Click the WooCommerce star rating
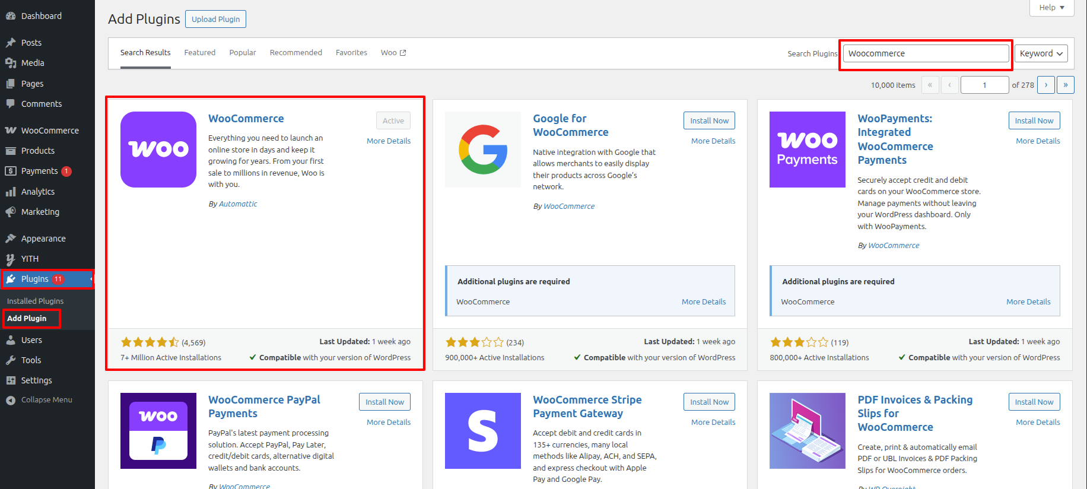The height and width of the screenshot is (489, 1087). pyautogui.click(x=150, y=342)
